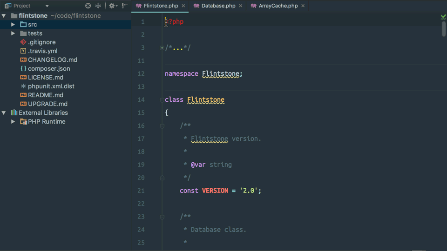Collapse the External Libraries node
The width and height of the screenshot is (447, 251).
4,112
